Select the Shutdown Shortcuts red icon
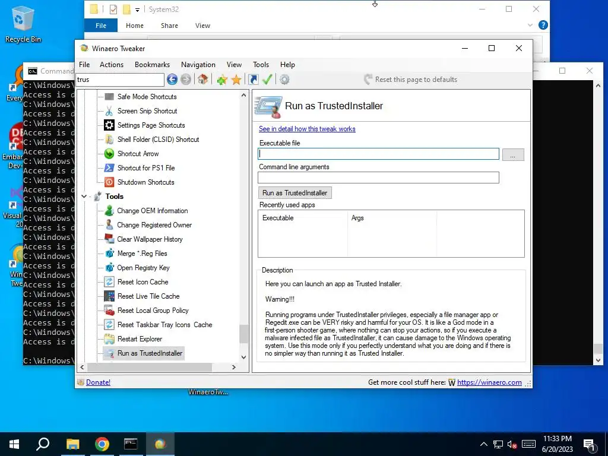This screenshot has height=456, width=608. (x=109, y=182)
